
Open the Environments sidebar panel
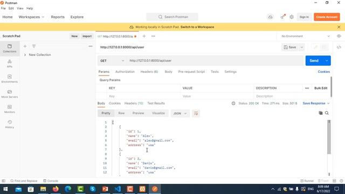click(x=10, y=79)
